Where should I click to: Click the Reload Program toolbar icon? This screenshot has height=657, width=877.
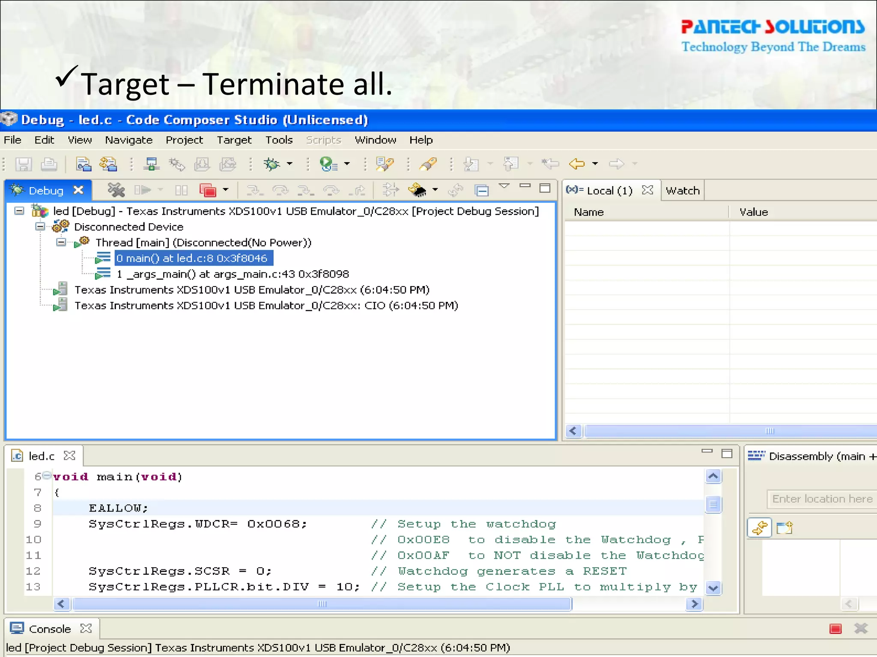point(227,164)
